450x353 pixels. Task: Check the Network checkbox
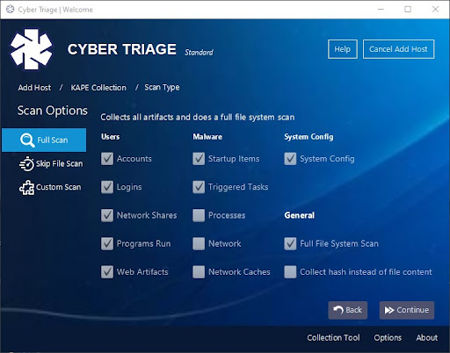[x=199, y=243]
